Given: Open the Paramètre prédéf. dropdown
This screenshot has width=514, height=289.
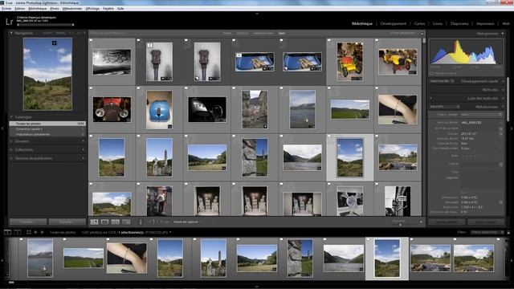Looking at the screenshot, I should click(481, 115).
